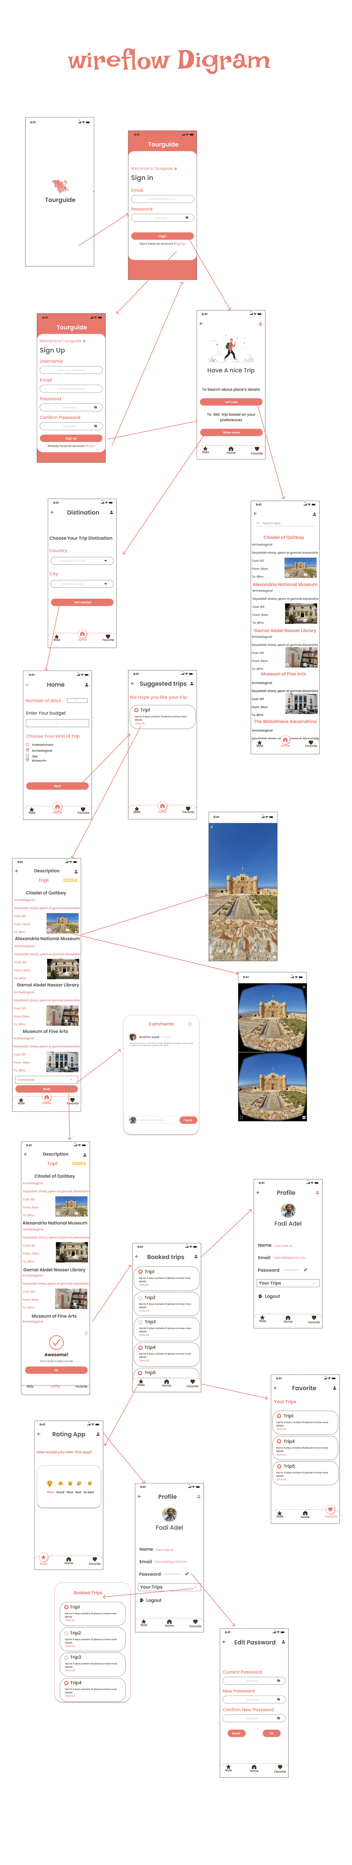Select the Home tab on Distination screen
Screen dimensions: 352x1865
pyautogui.click(x=82, y=636)
